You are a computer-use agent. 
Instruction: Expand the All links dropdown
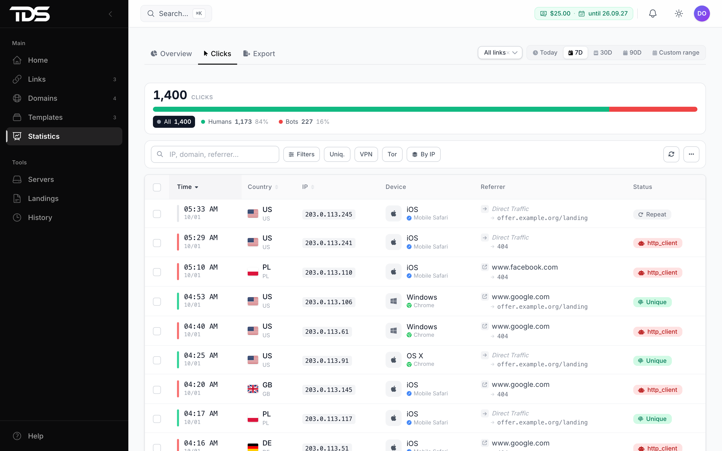(x=500, y=53)
